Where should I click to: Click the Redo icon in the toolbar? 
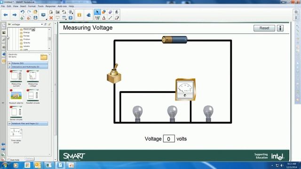(x=29, y=12)
